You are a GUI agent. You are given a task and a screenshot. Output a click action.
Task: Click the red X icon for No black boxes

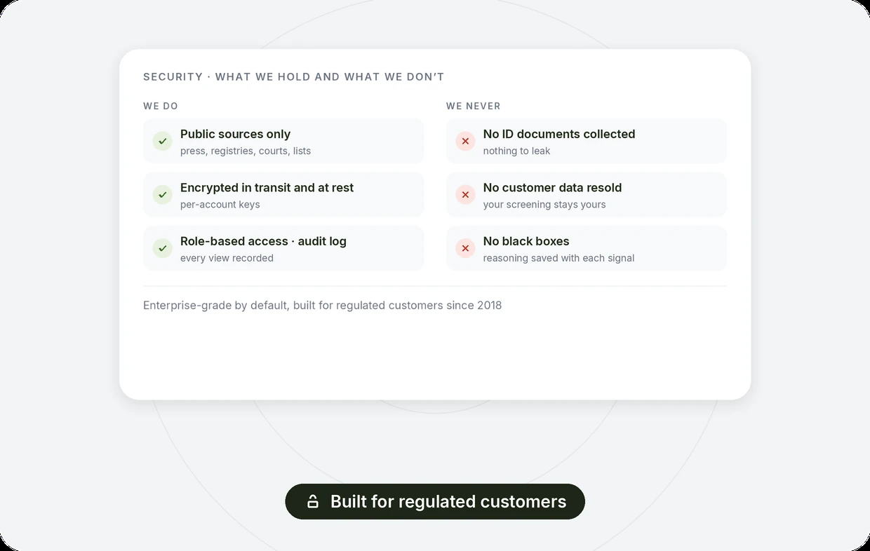point(465,248)
